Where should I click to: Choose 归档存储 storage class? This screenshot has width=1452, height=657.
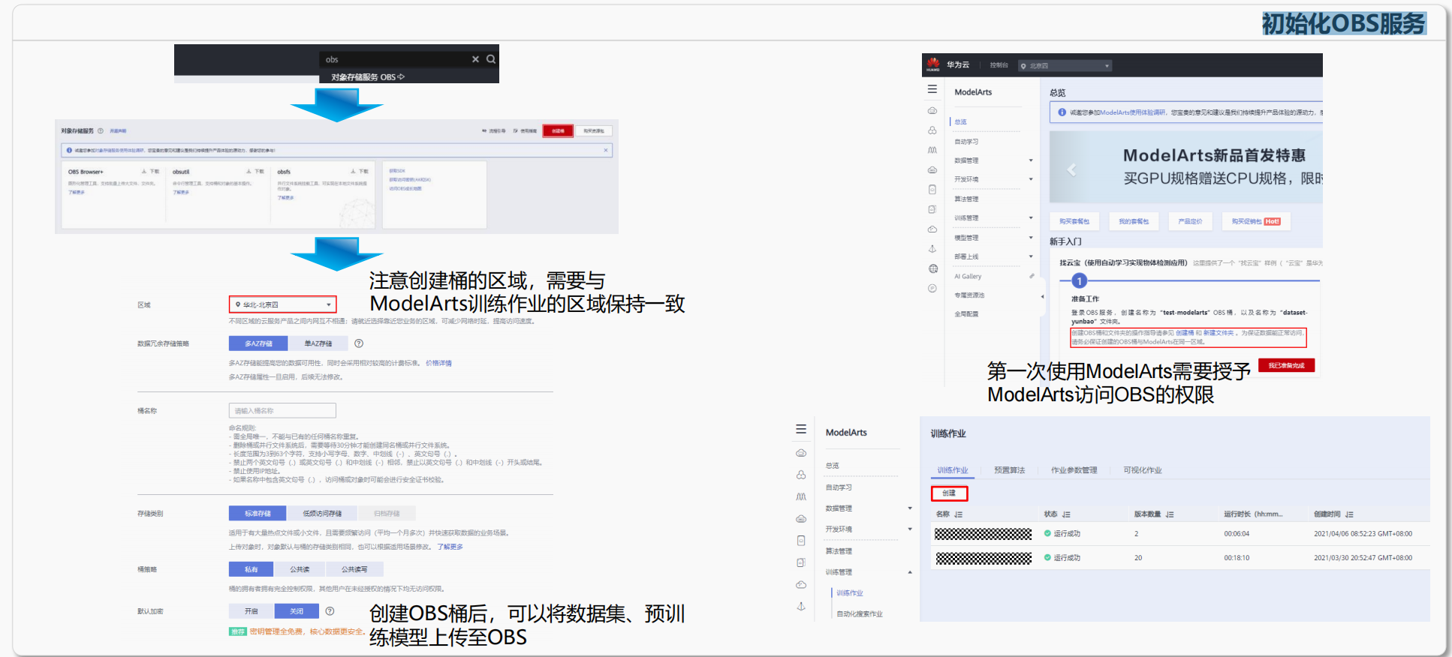[x=387, y=514]
